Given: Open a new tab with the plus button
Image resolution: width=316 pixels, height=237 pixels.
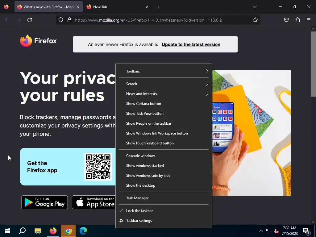Looking at the screenshot, I should (159, 7).
